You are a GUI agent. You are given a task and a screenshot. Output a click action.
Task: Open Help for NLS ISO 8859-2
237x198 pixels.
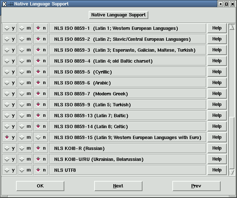point(217,39)
